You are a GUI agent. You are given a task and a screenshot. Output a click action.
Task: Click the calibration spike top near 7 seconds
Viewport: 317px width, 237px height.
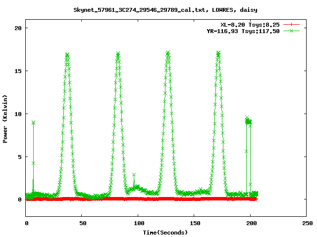(x=33, y=122)
